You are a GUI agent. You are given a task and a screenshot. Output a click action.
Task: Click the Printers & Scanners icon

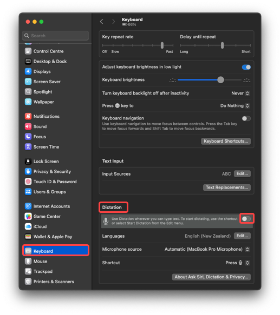pos(28,282)
